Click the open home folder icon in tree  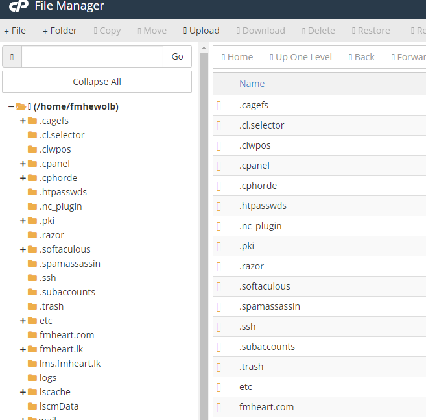(21, 106)
